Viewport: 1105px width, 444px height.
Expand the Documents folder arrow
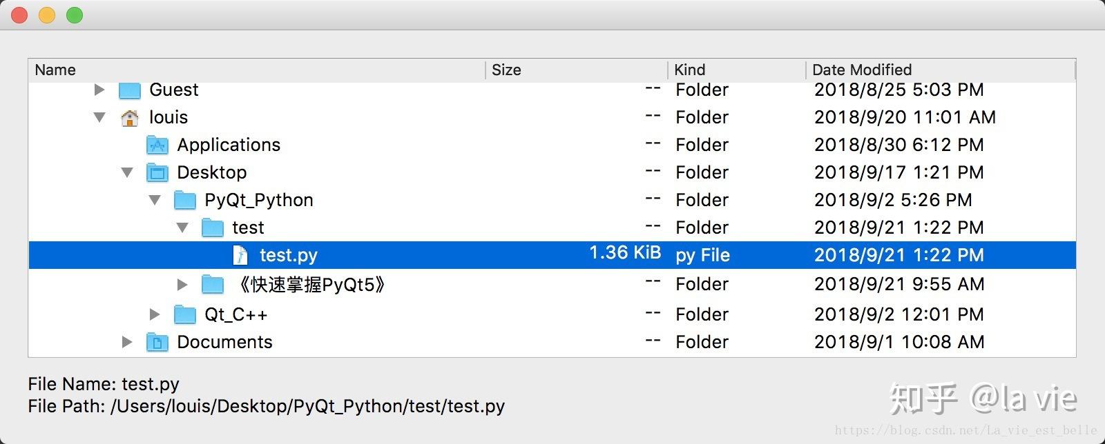(x=127, y=342)
